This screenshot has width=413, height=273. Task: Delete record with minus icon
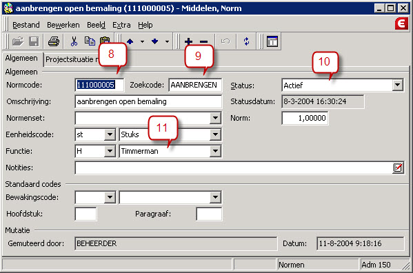pos(203,41)
